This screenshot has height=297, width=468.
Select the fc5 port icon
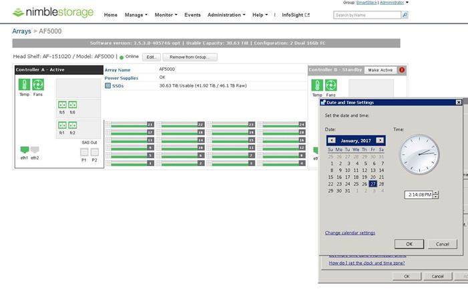(x=62, y=105)
